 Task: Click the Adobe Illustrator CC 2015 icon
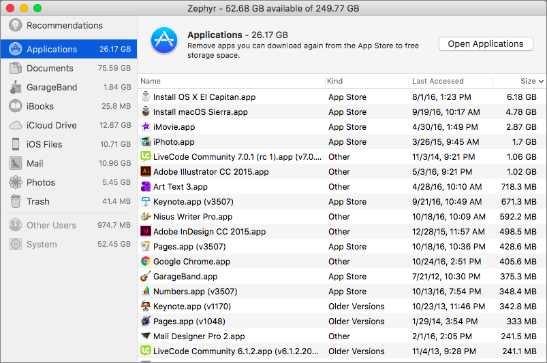click(146, 172)
